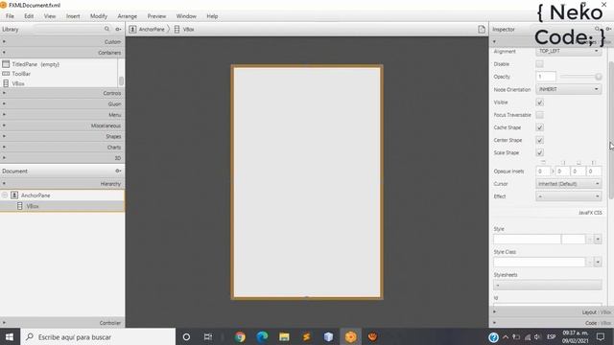614x345 pixels.
Task: Open the Library panel gear menu
Action: tap(118, 29)
